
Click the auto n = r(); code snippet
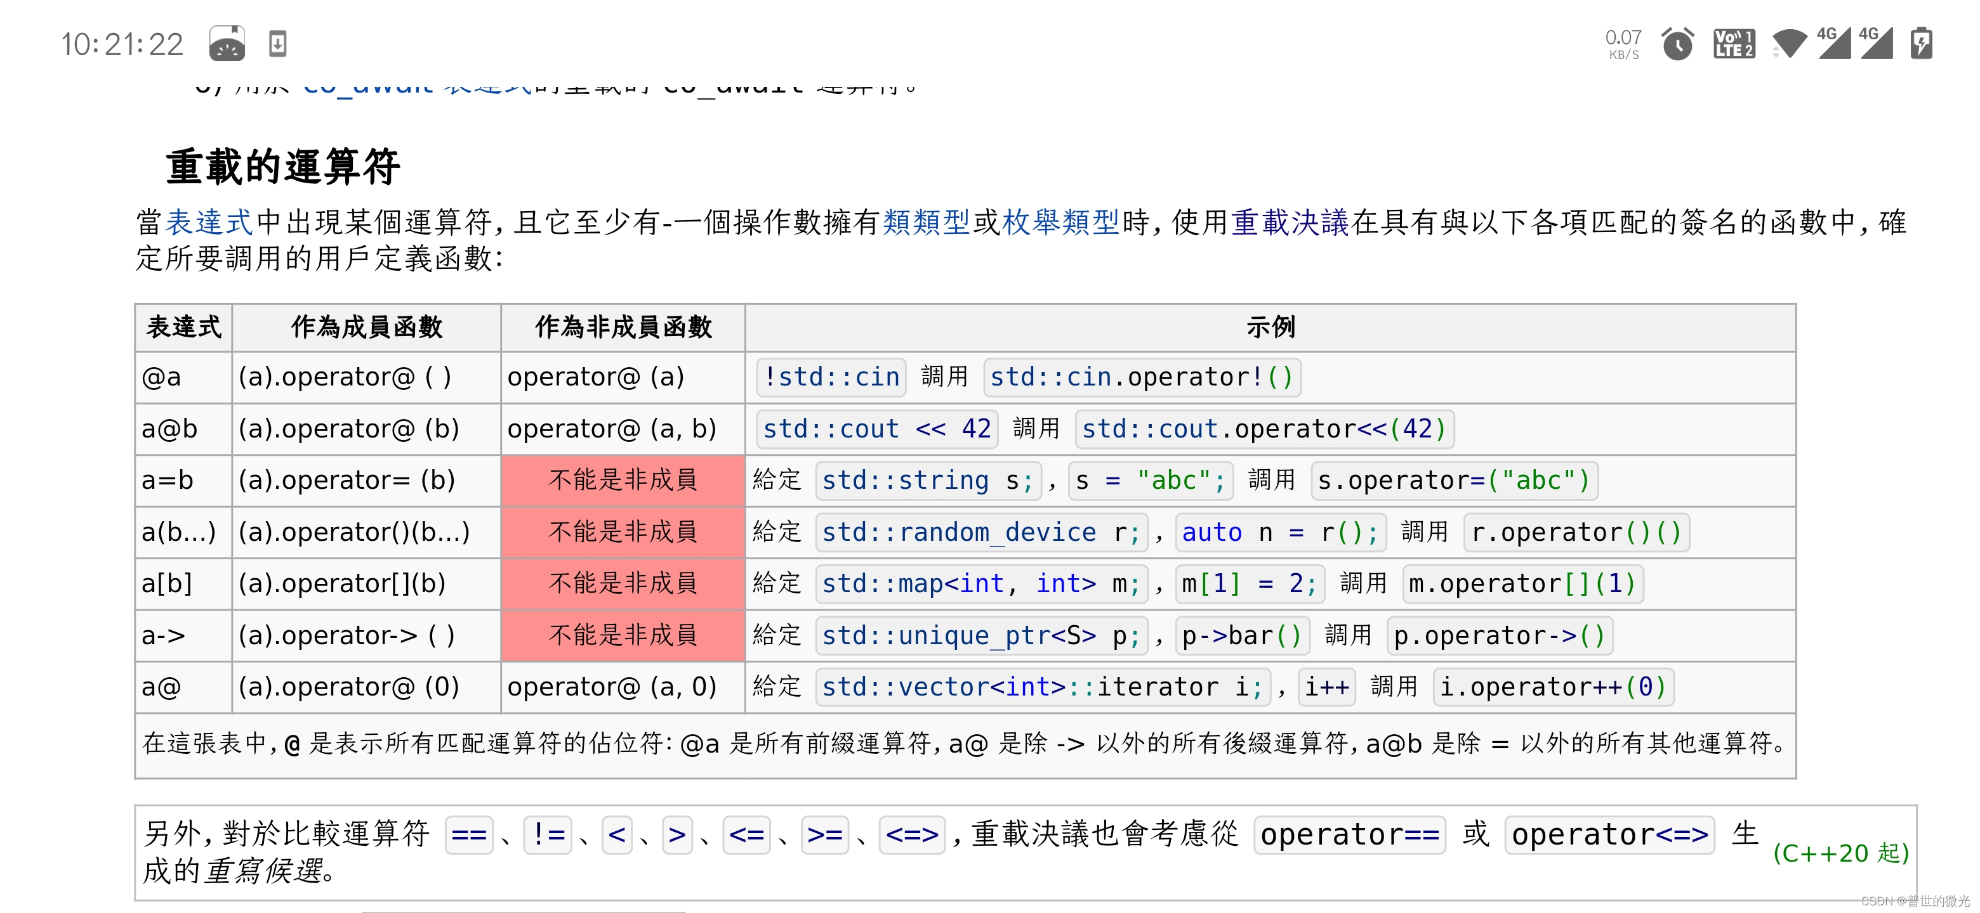click(x=1280, y=532)
